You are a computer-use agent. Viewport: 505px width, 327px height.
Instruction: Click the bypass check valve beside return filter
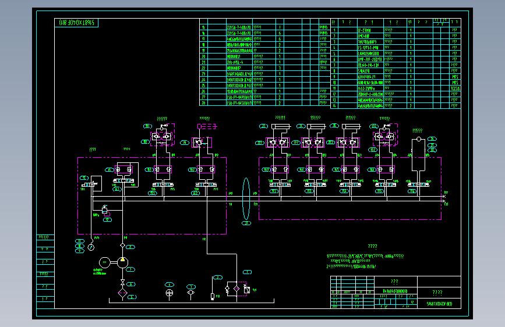coord(227,289)
